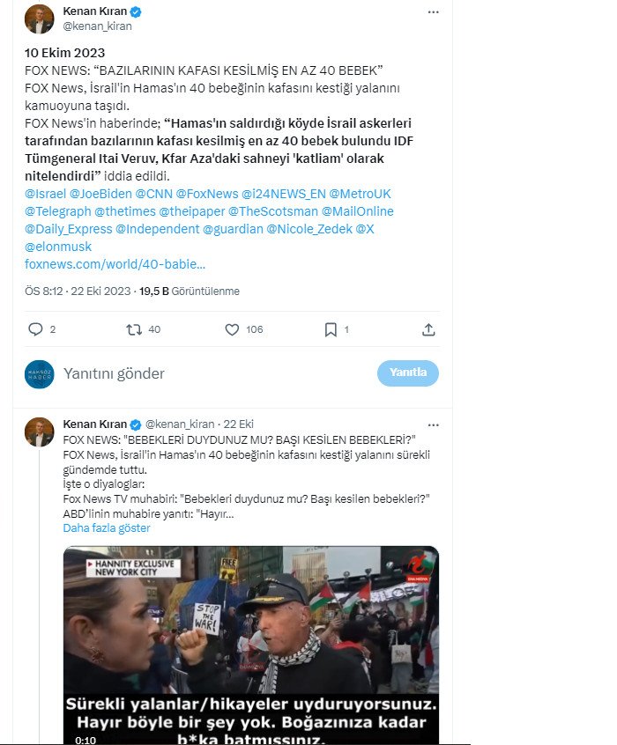
Task: Open the @kenan_kiran handle in reply tweet
Action: click(x=180, y=424)
